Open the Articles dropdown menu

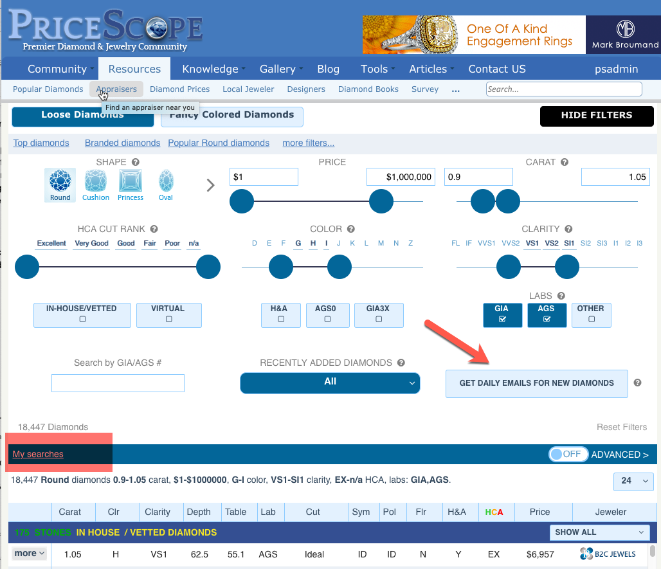click(431, 69)
